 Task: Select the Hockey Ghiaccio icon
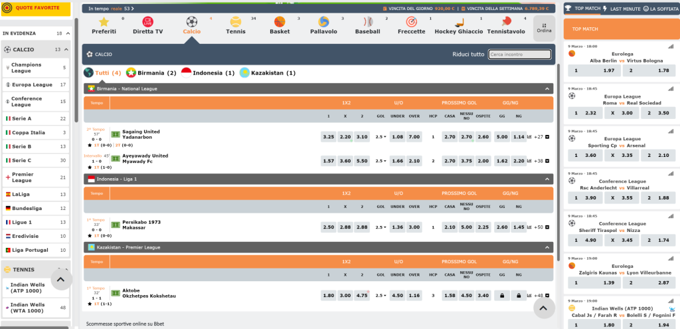pyautogui.click(x=459, y=22)
